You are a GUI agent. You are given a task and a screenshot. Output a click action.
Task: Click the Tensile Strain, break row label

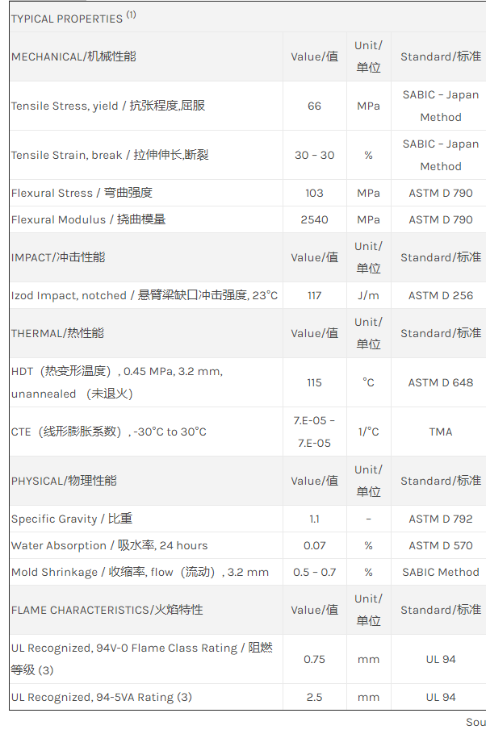pos(110,155)
